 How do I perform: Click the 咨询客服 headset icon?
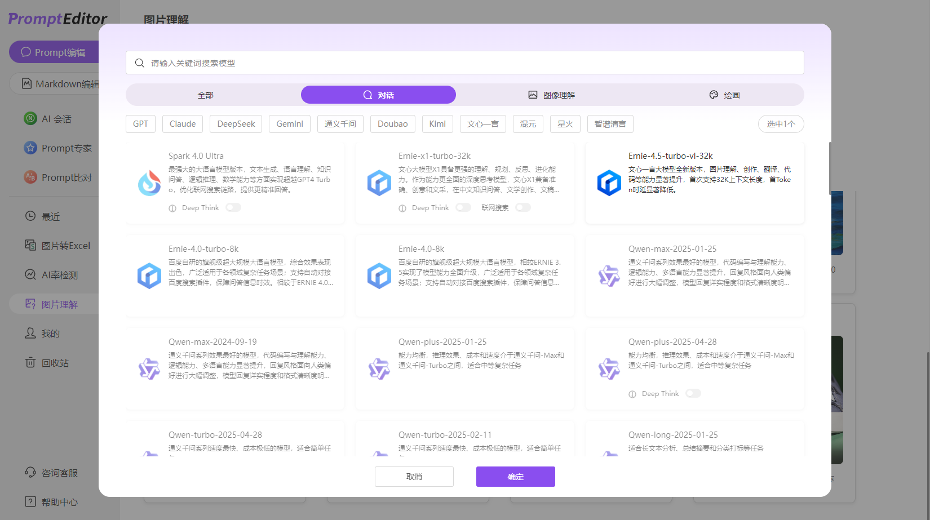30,472
